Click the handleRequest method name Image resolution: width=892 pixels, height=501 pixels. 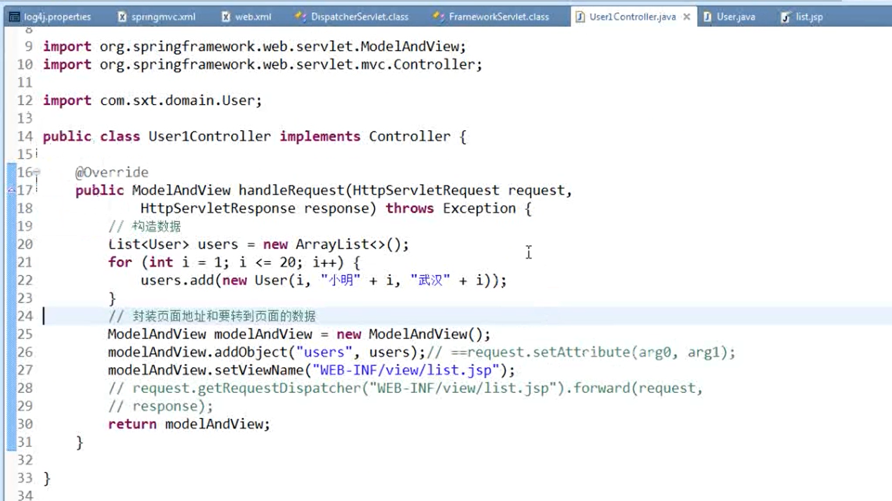pyautogui.click(x=292, y=190)
